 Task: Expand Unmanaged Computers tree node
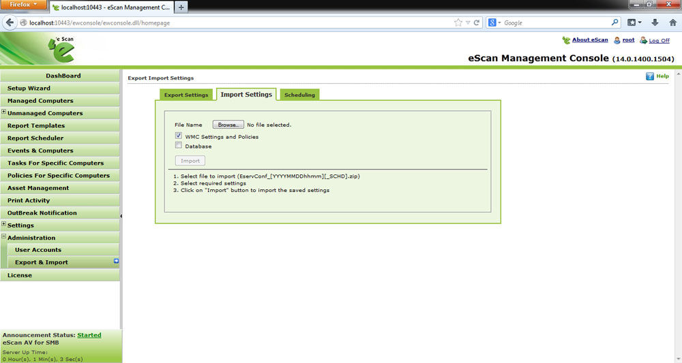3,112
